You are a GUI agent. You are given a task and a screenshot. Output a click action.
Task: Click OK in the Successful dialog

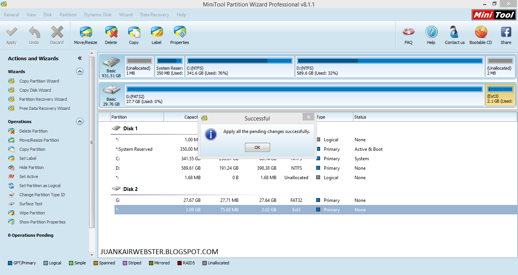[257, 147]
